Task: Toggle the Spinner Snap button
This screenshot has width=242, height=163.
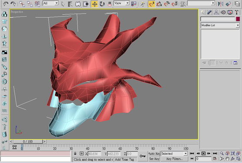Action: pos(175,4)
